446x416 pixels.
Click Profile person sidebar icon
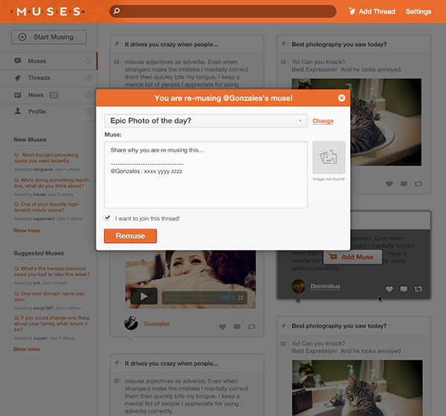tap(18, 111)
